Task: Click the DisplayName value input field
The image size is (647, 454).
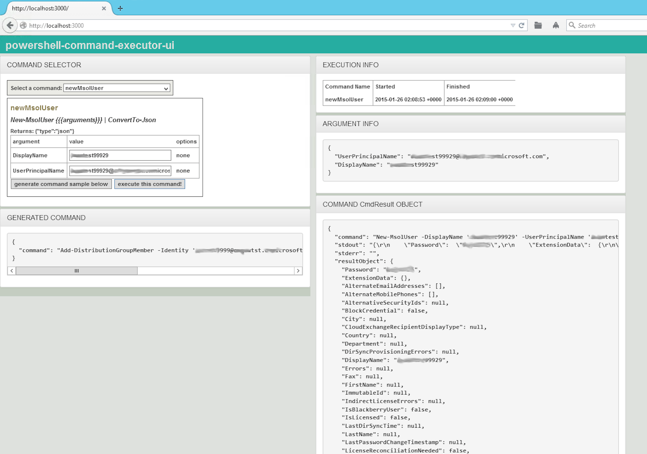Action: point(120,155)
